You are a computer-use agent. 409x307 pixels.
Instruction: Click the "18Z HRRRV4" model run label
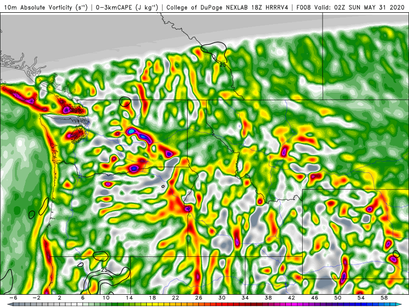click(270, 7)
